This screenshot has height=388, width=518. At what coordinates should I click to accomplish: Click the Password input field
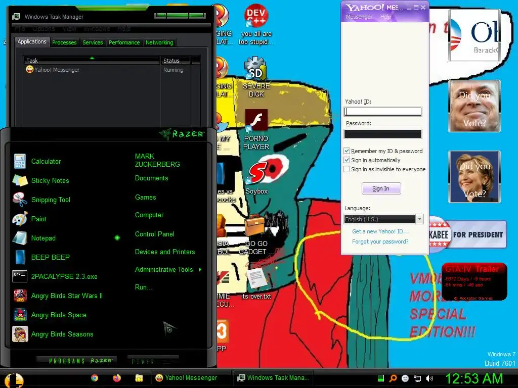coord(383,133)
